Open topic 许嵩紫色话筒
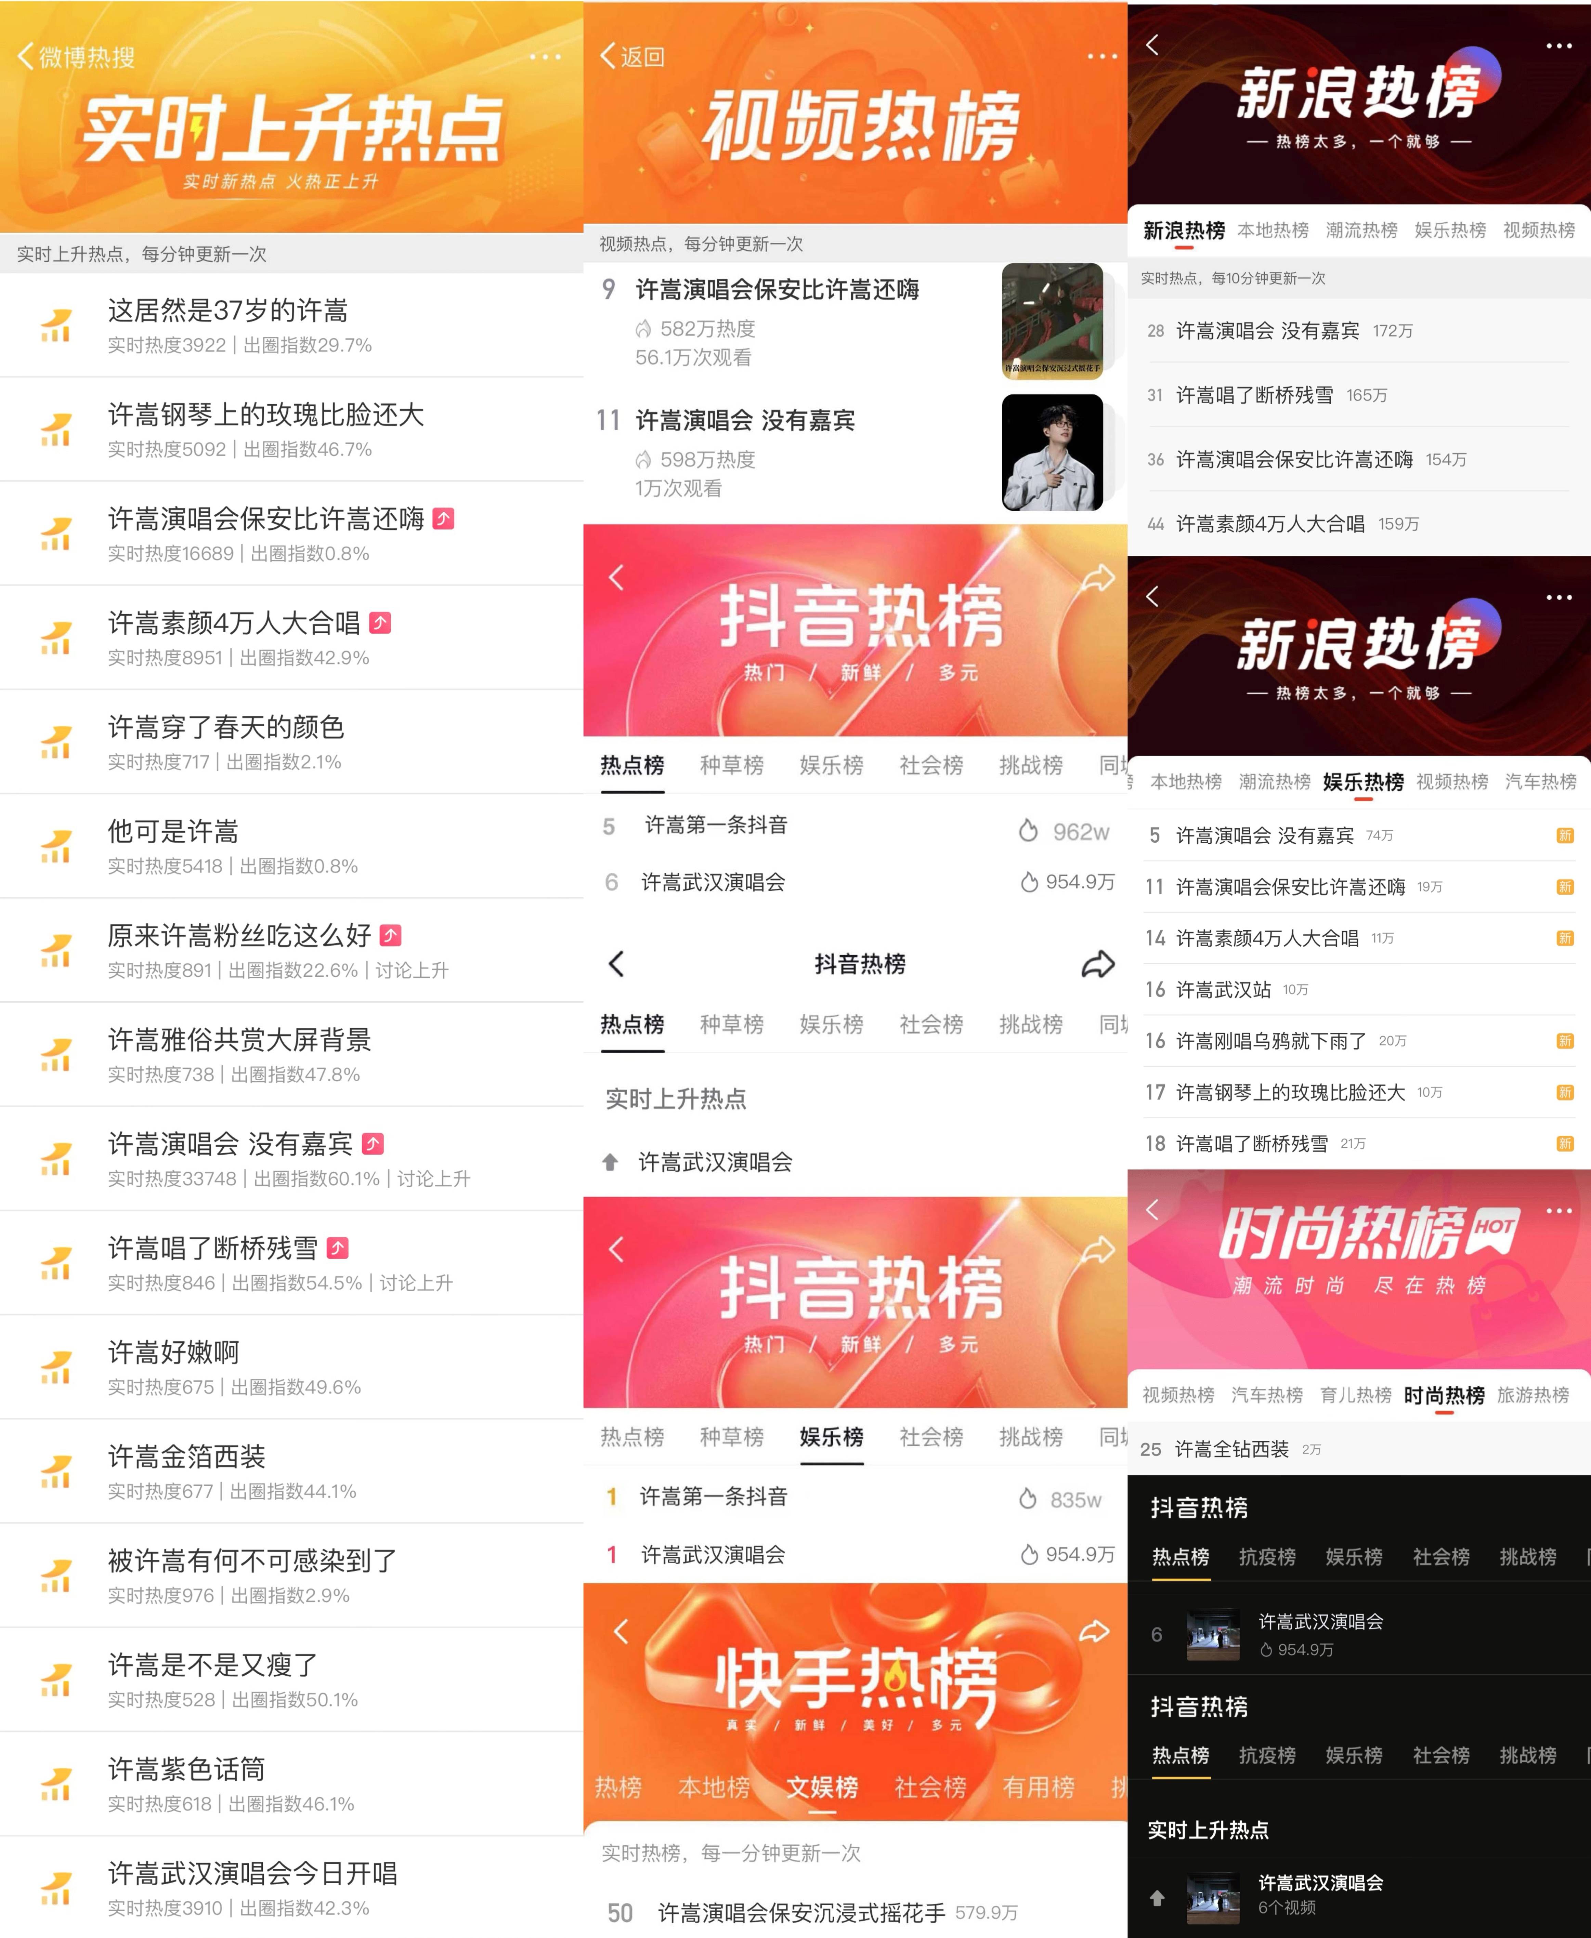 coord(291,1783)
